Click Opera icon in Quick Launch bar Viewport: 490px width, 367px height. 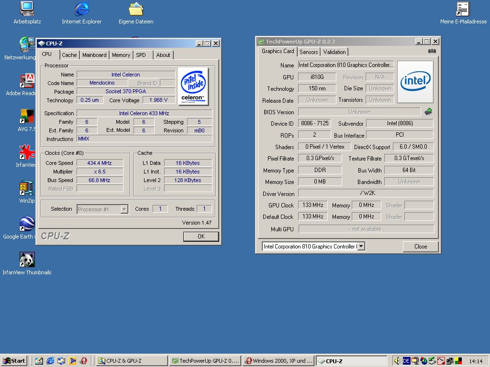84,361
